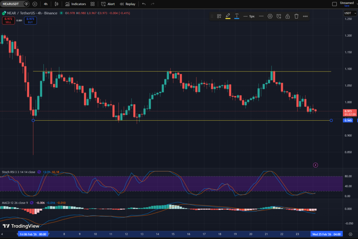Open the toolbar more options menu
The image size is (358, 239).
click(x=305, y=16)
